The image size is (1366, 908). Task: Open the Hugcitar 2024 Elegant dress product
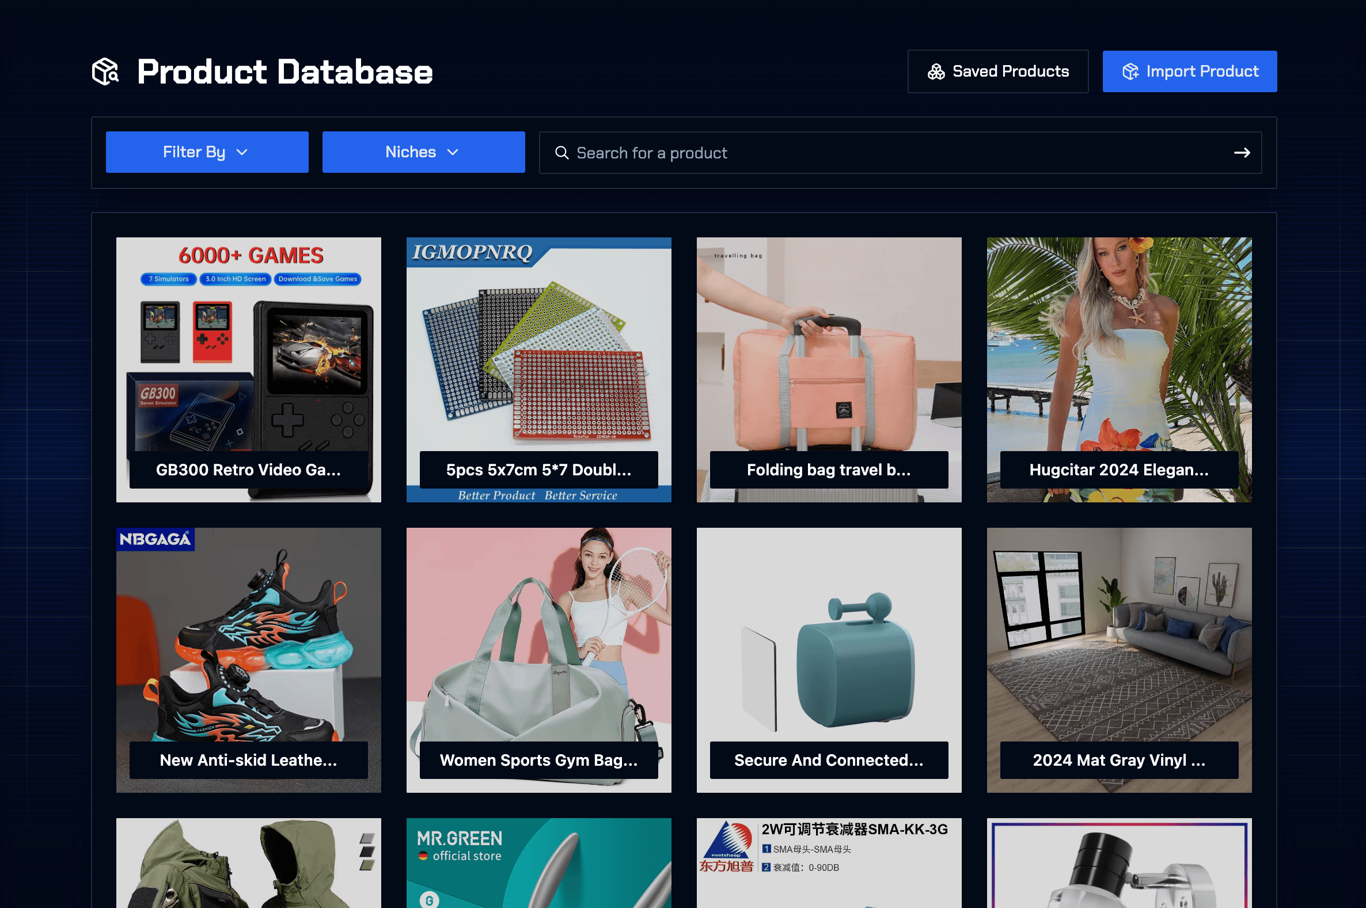[x=1120, y=369]
